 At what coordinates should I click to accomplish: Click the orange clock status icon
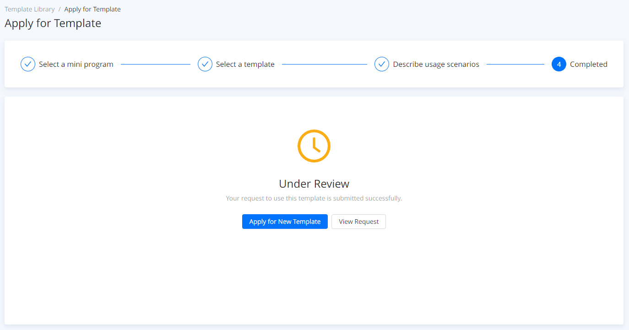pos(314,146)
